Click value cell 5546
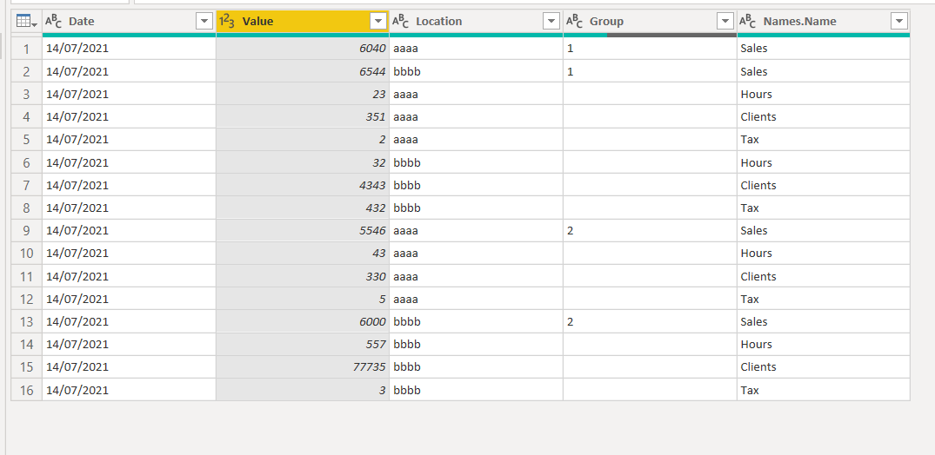Viewport: 935px width, 455px height. (x=303, y=230)
